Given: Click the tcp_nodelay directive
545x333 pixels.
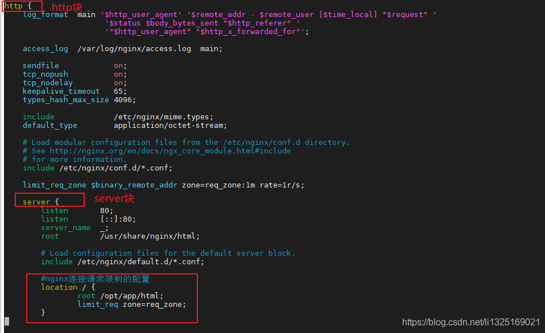Looking at the screenshot, I should [48, 82].
